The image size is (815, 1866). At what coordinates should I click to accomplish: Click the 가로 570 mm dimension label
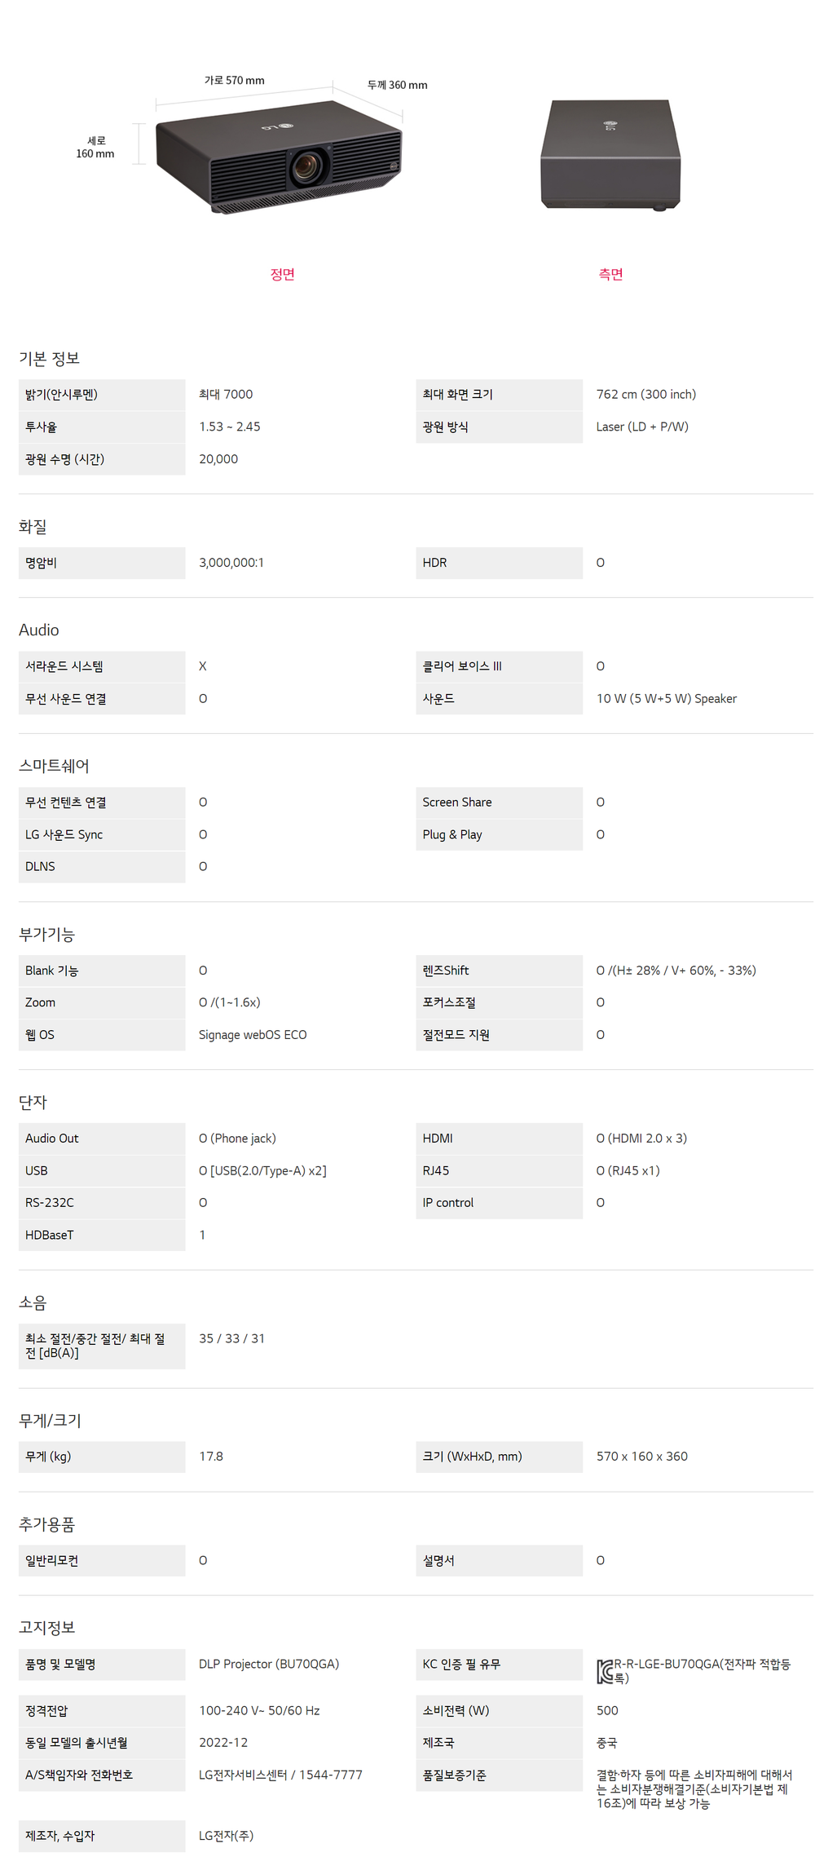234,80
